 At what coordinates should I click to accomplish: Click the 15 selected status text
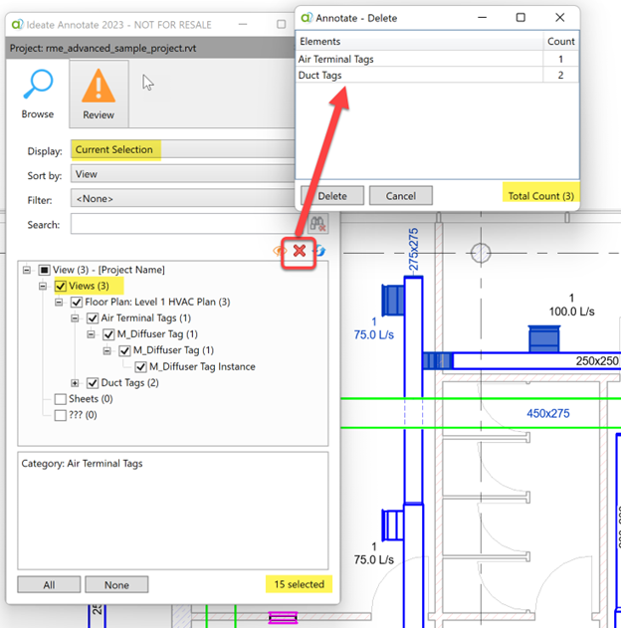300,584
